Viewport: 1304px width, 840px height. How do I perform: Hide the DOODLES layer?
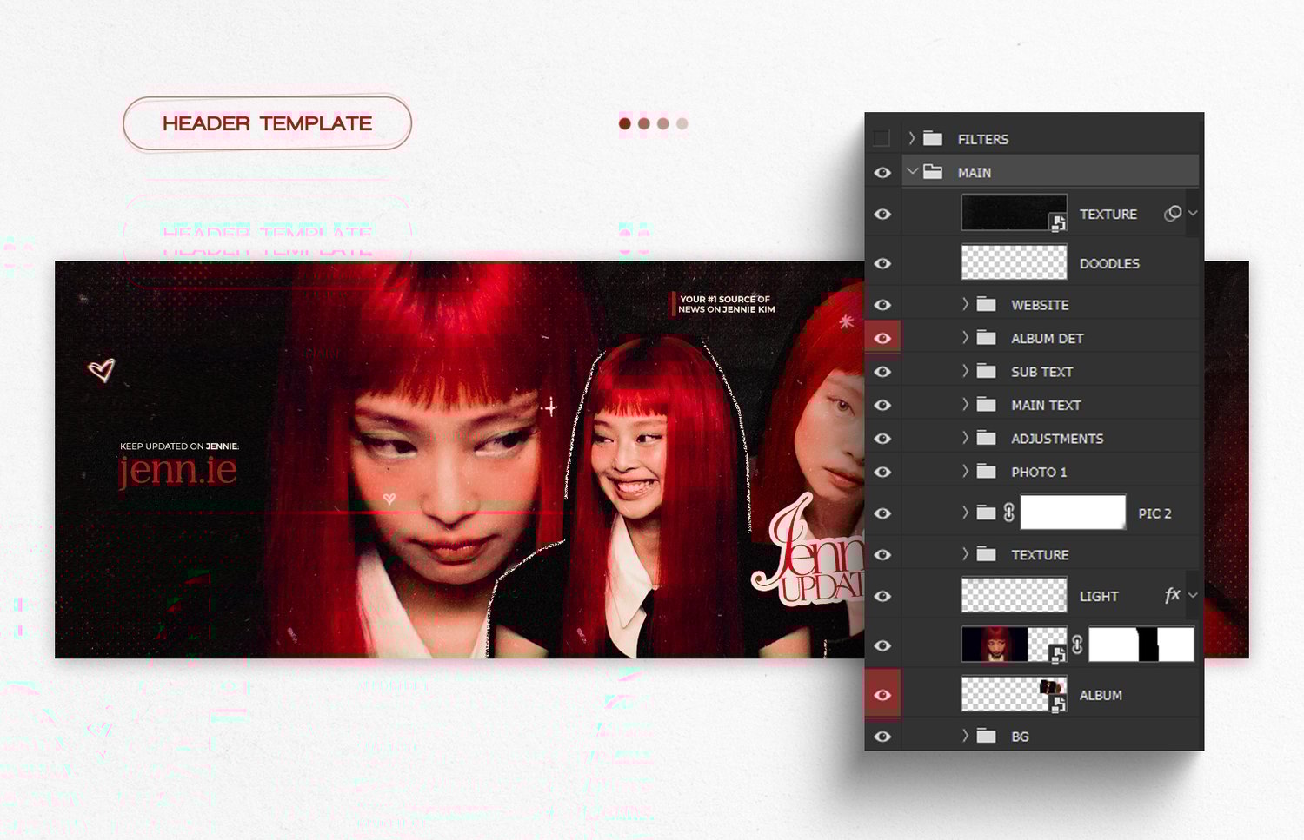[x=882, y=263]
